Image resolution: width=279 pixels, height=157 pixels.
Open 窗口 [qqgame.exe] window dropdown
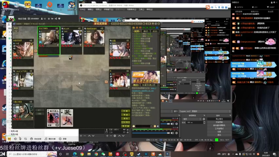tap(205, 111)
